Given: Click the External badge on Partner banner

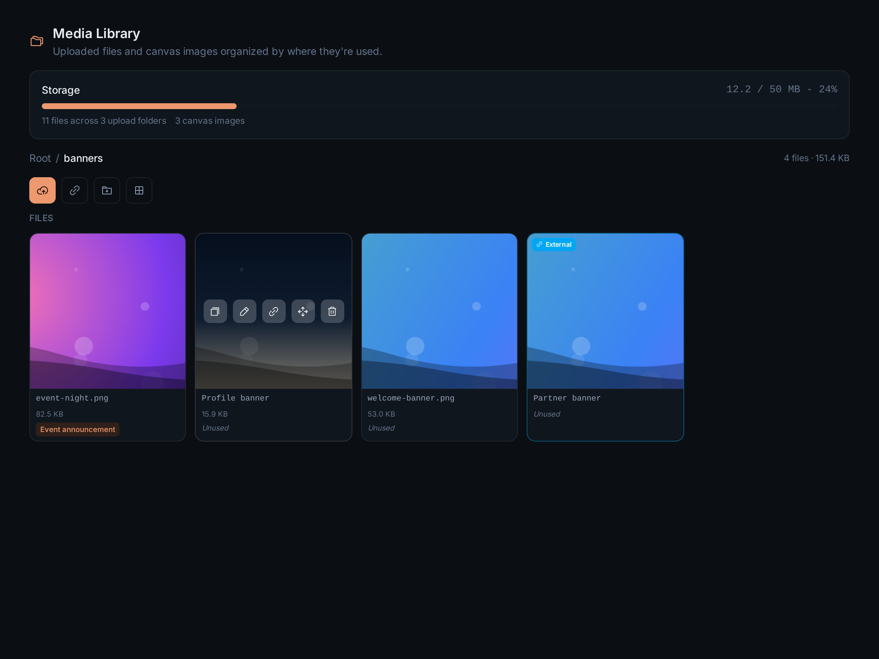Looking at the screenshot, I should pos(554,244).
